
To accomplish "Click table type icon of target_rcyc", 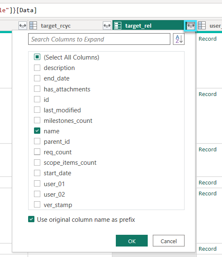I will coord(33,26).
